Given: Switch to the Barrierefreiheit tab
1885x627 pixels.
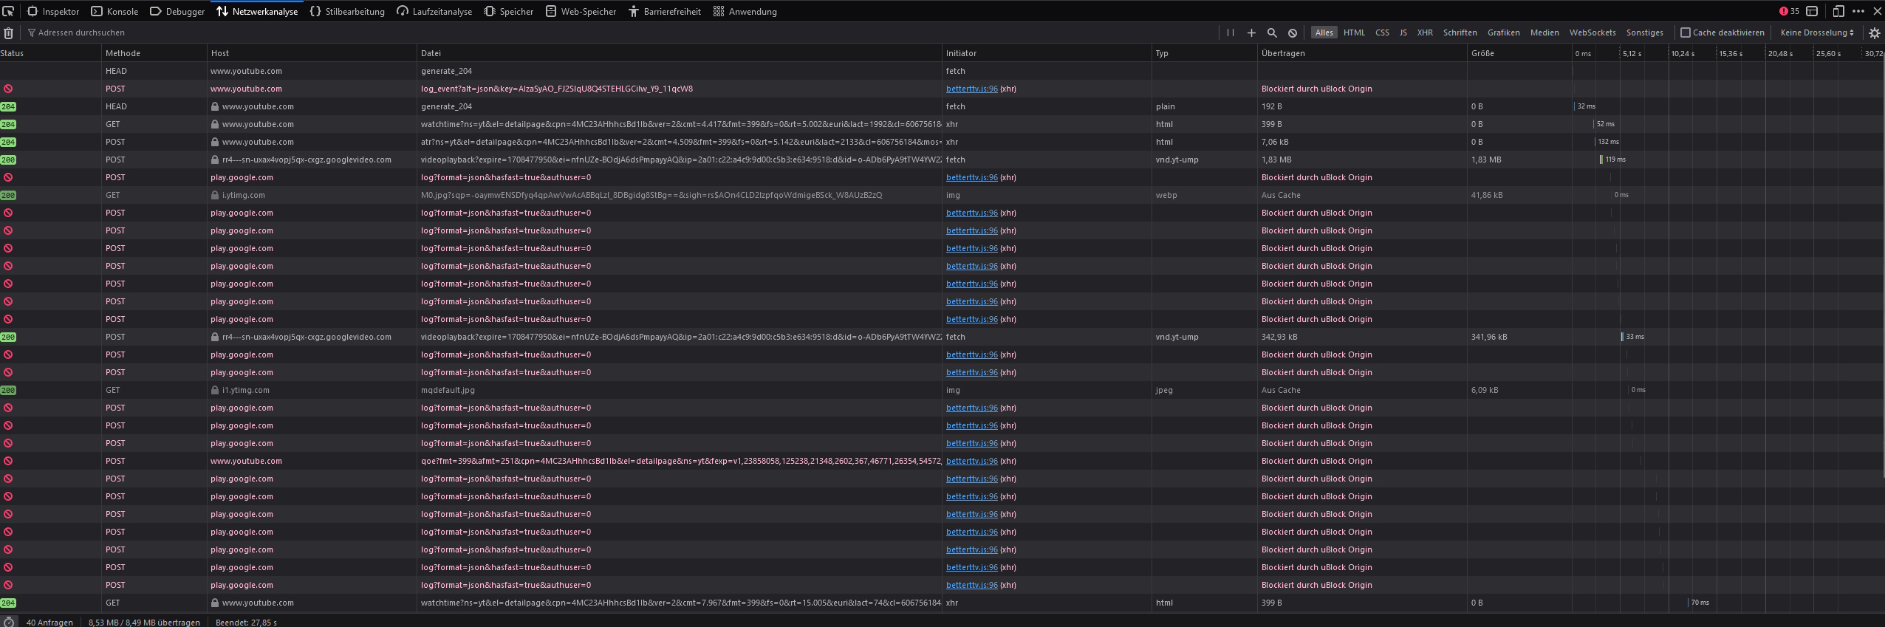Looking at the screenshot, I should tap(665, 11).
